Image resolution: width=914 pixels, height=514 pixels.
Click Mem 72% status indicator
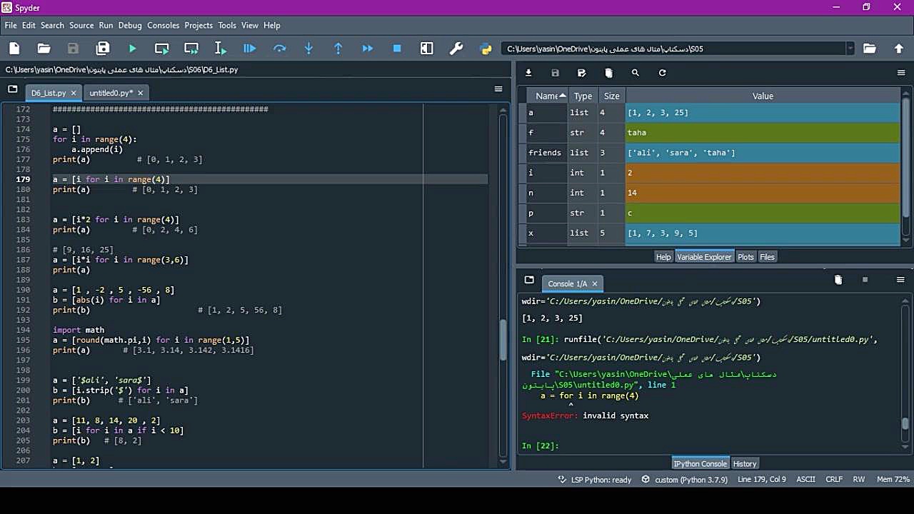893,480
